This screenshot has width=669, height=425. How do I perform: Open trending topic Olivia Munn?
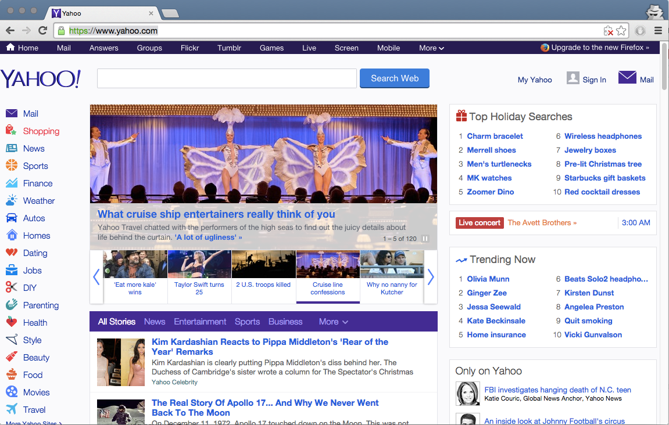point(488,279)
